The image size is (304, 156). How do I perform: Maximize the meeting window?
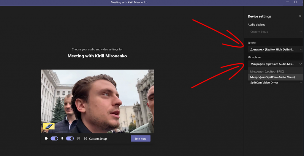295,2
